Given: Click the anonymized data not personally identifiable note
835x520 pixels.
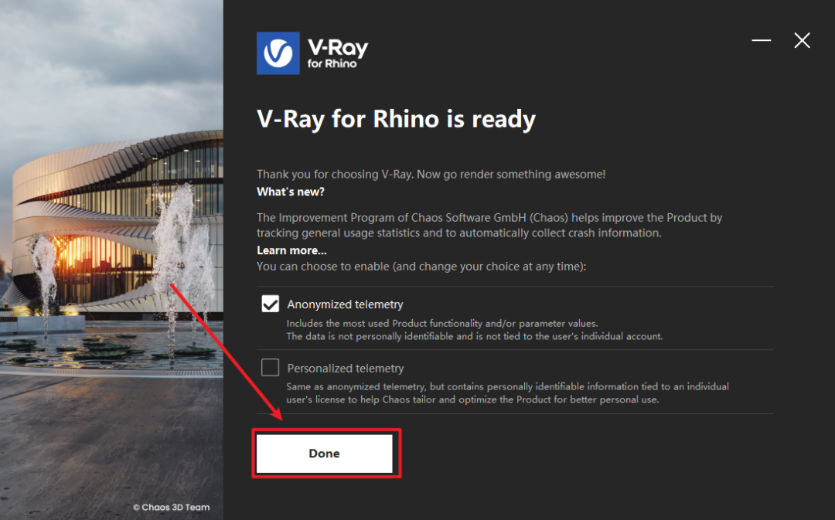Looking at the screenshot, I should 475,336.
